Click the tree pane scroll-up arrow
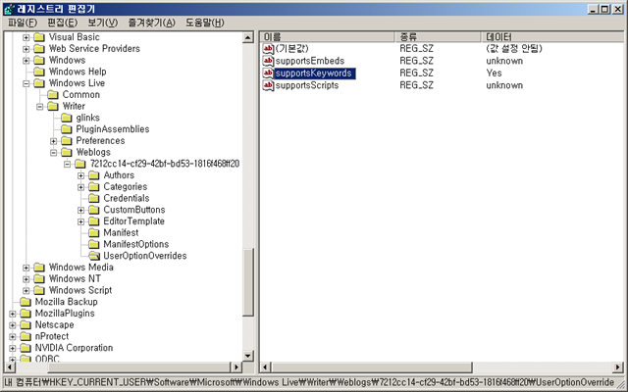628x392 pixels. click(248, 37)
